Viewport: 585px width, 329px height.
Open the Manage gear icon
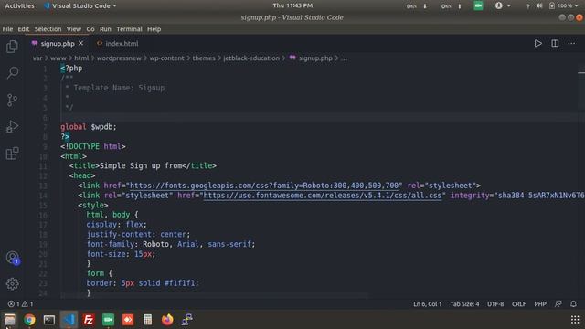point(12,284)
